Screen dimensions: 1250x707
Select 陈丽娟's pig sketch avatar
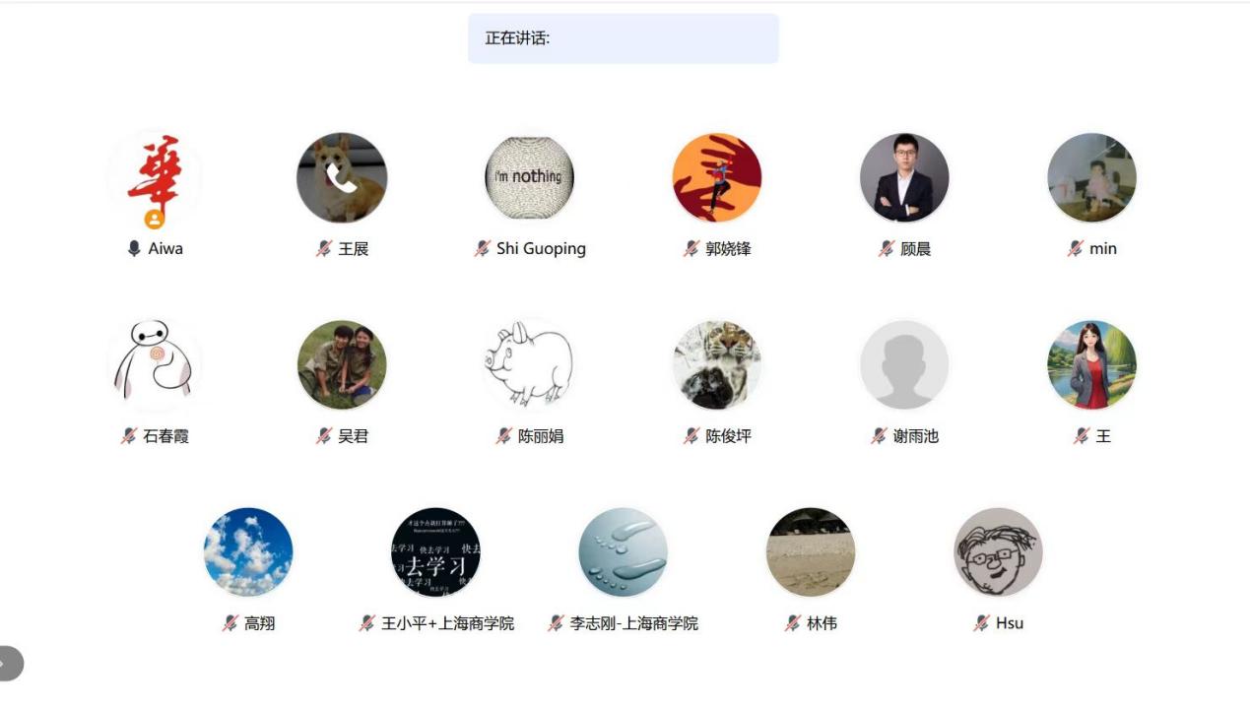pos(529,365)
